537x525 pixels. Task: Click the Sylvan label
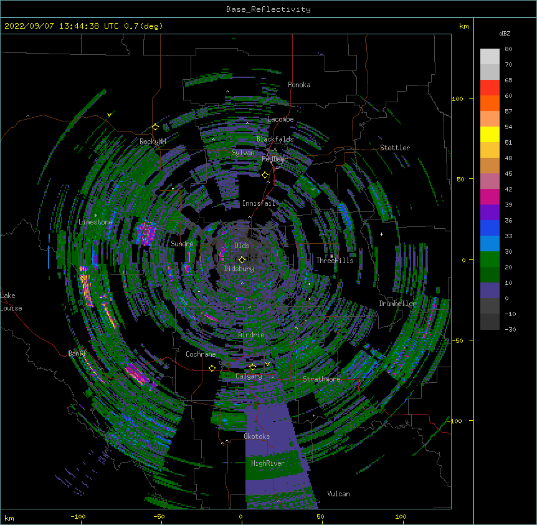click(x=243, y=153)
